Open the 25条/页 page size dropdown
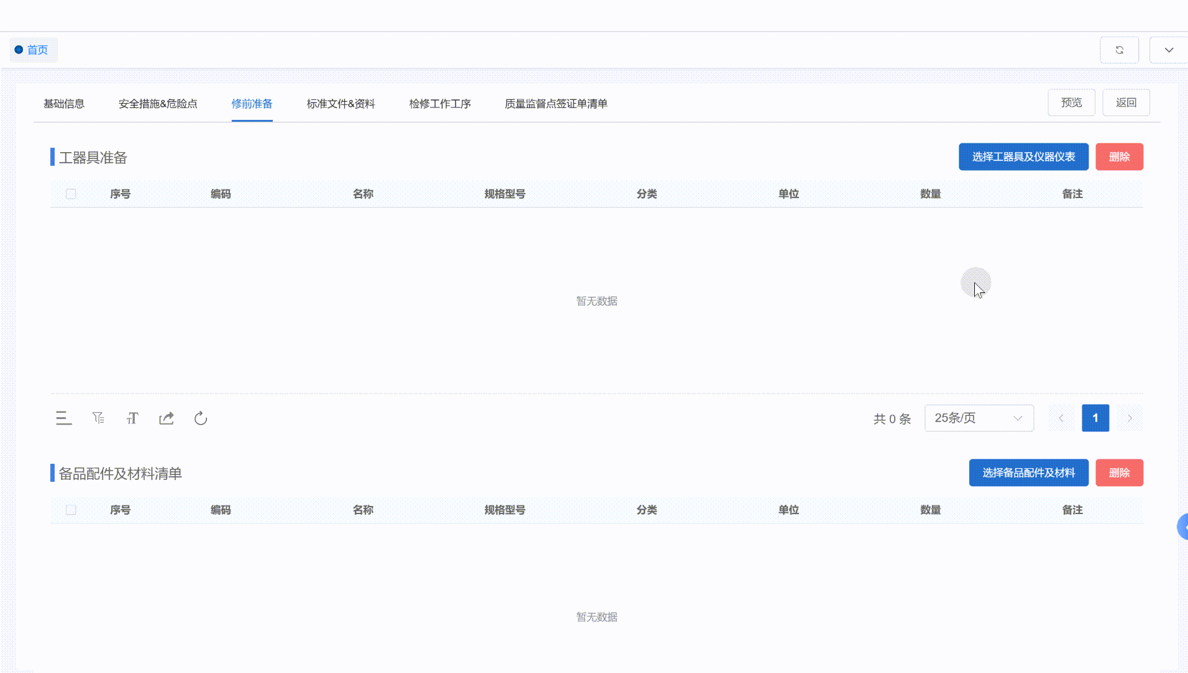 point(978,418)
